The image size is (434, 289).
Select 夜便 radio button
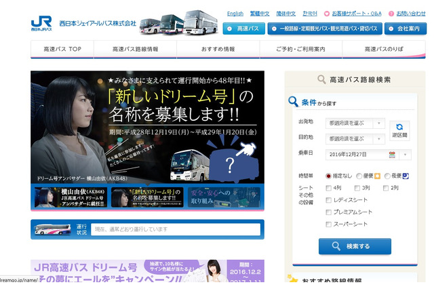pyautogui.click(x=387, y=176)
